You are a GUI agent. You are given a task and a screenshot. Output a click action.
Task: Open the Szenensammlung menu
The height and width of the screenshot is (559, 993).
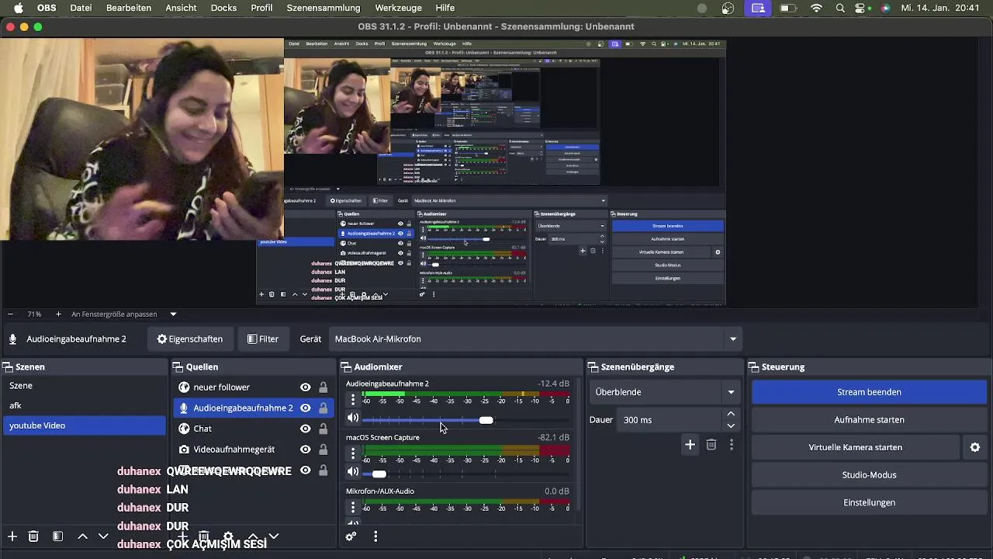pos(324,8)
